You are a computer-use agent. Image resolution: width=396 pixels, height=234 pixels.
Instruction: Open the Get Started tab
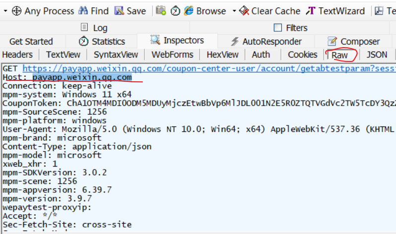tap(31, 42)
